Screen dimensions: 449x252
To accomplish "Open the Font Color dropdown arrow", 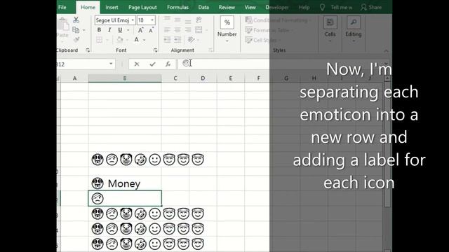I will click(x=145, y=40).
